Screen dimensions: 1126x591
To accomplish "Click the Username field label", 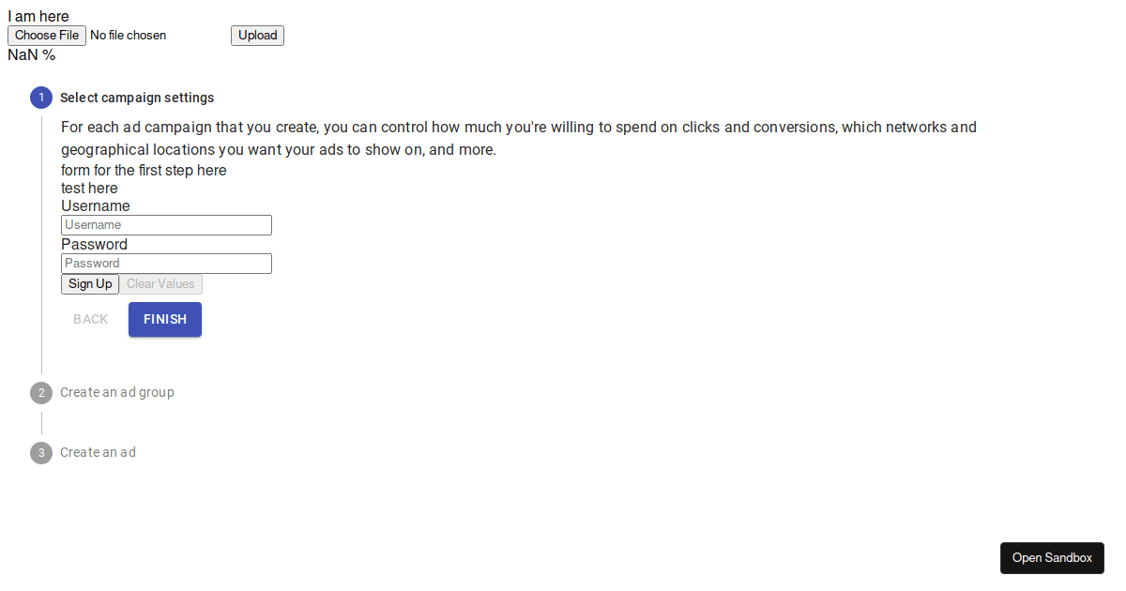I will click(x=96, y=206).
